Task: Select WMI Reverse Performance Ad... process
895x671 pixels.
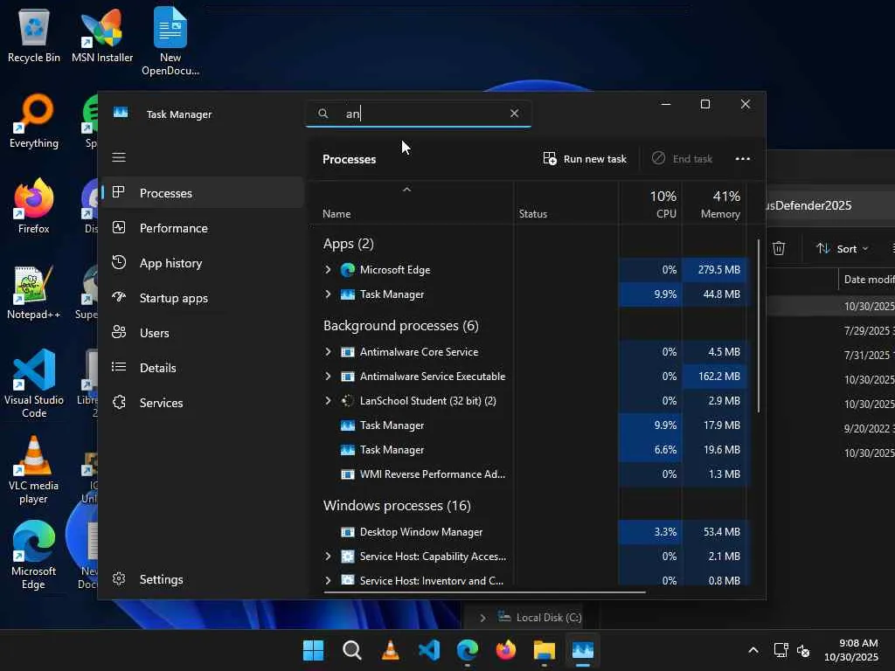Action: [x=529, y=474]
